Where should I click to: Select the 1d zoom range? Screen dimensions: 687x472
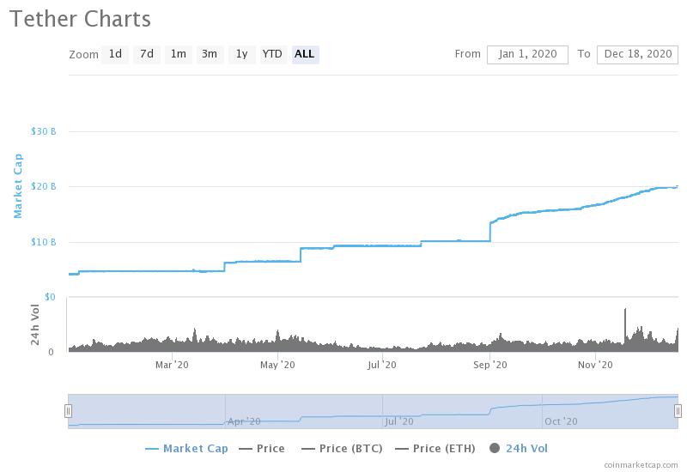pyautogui.click(x=115, y=54)
